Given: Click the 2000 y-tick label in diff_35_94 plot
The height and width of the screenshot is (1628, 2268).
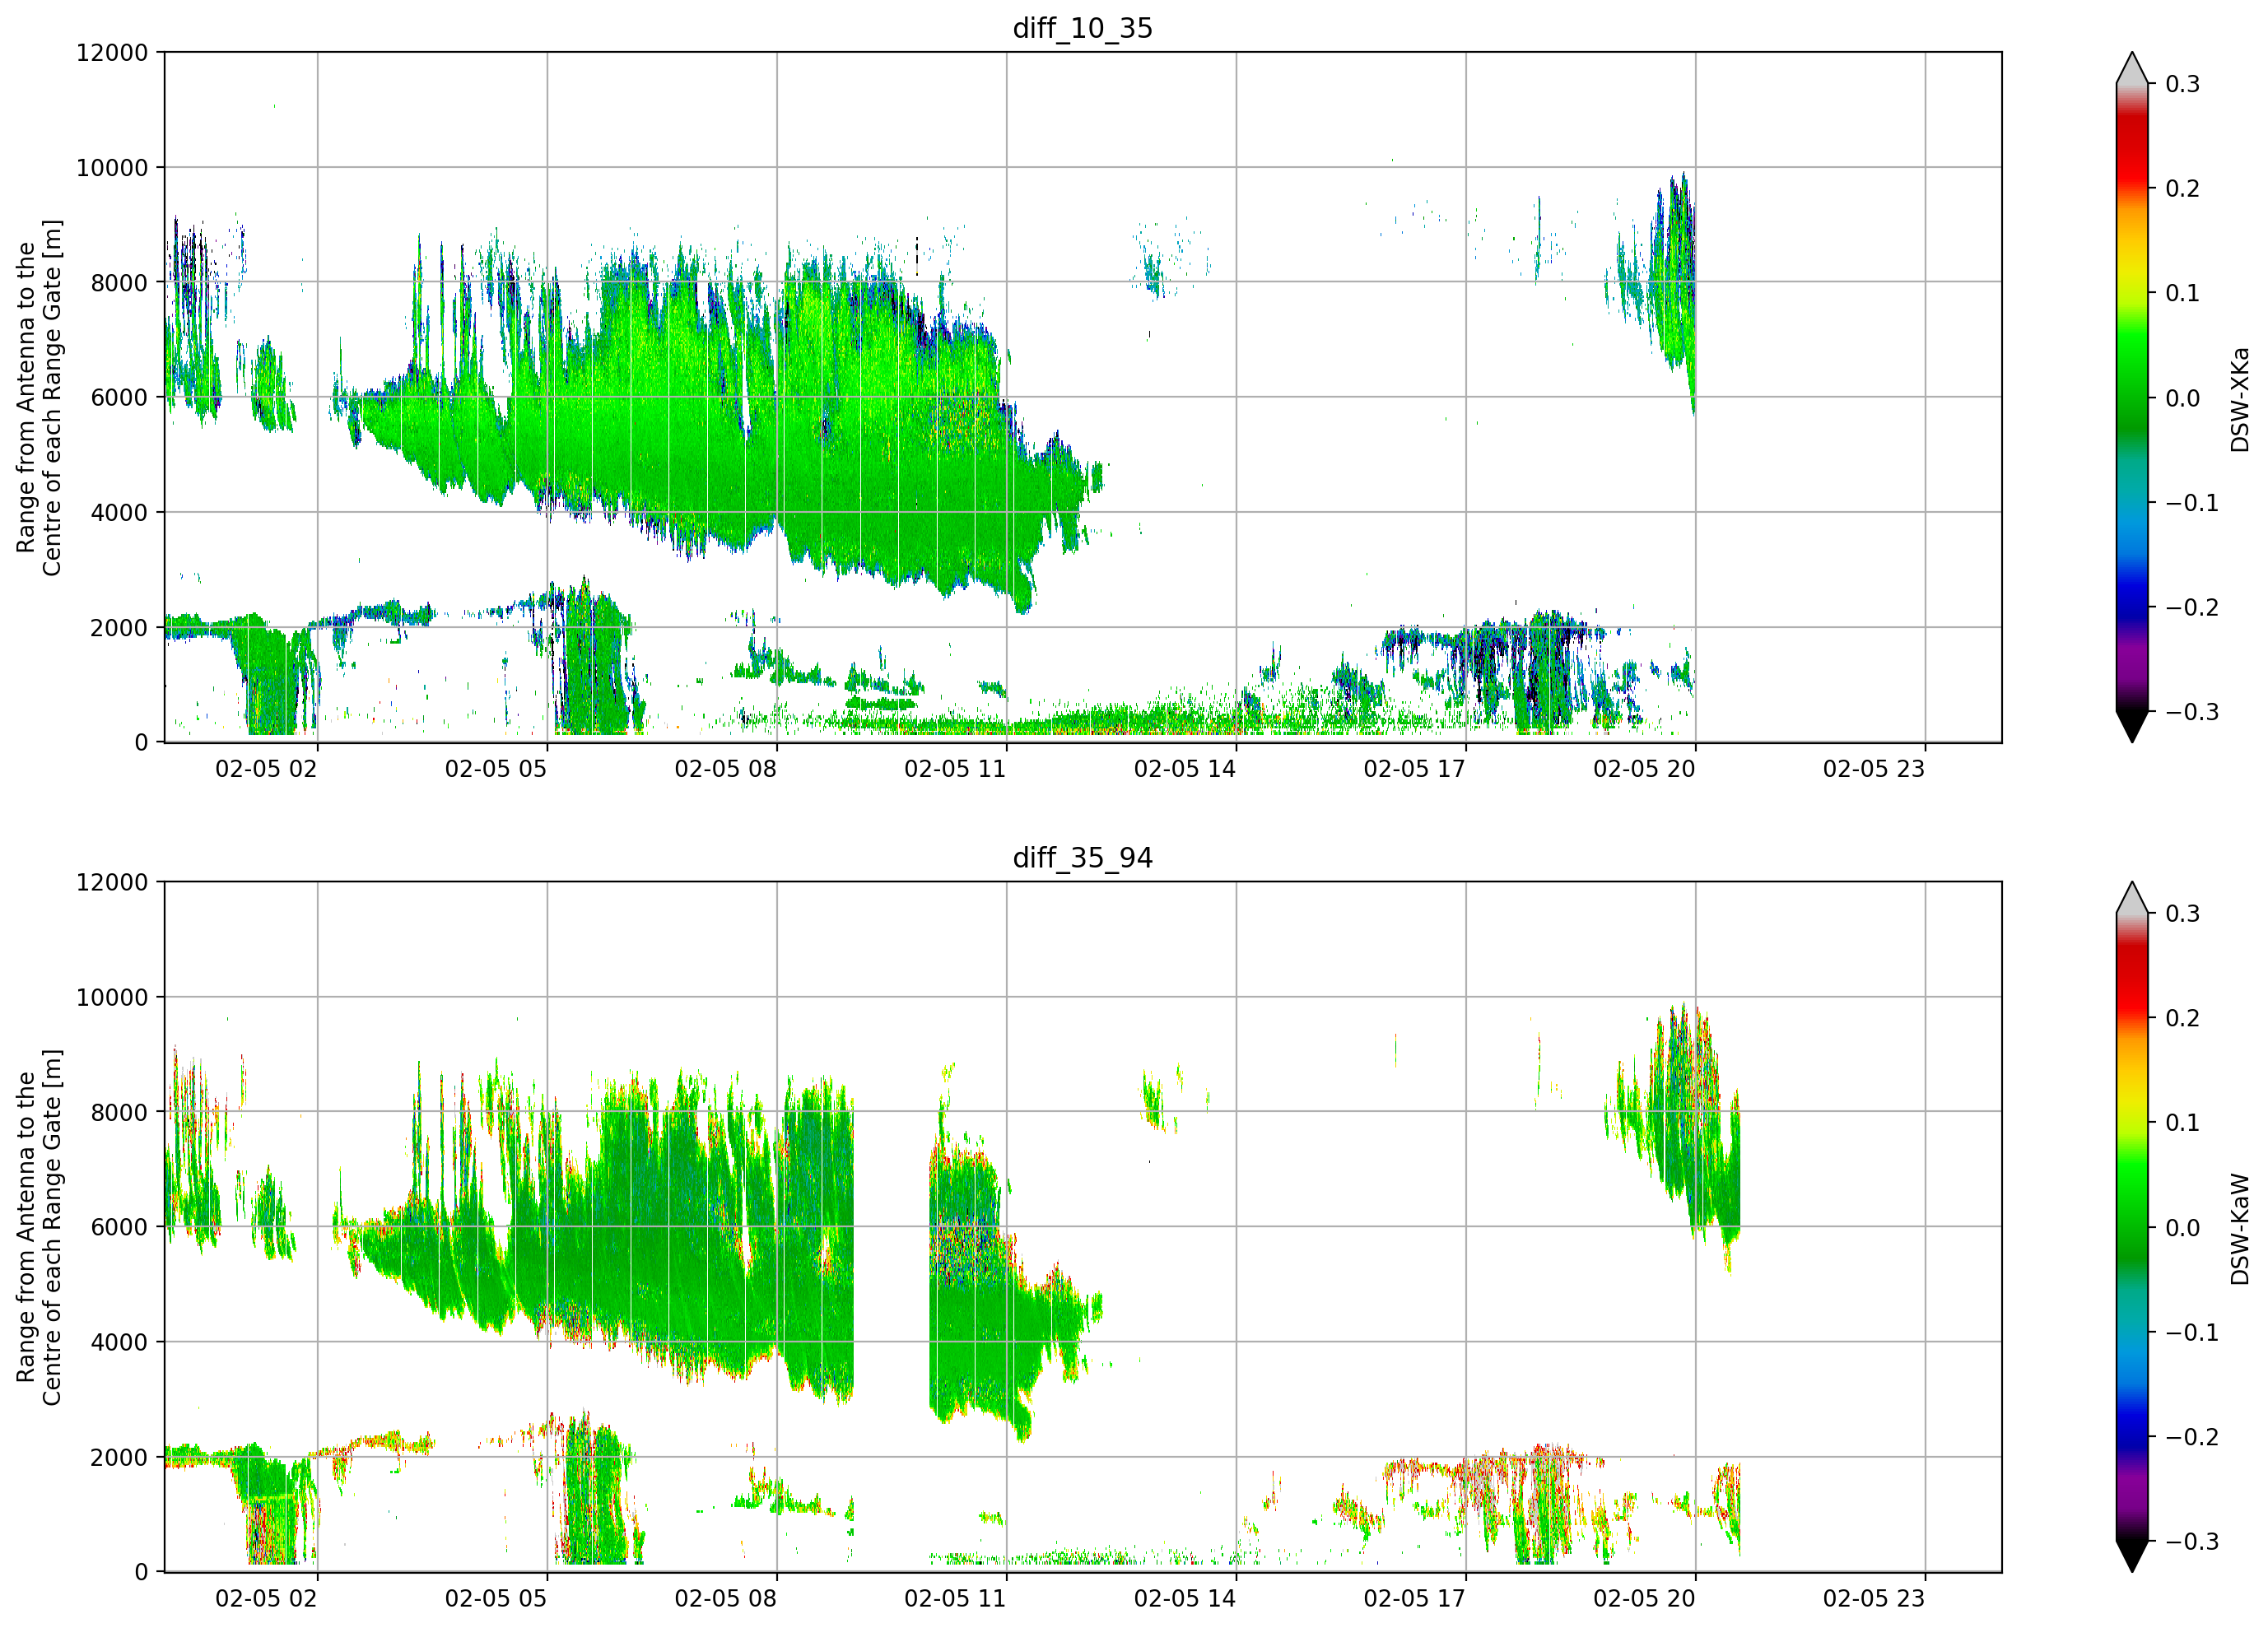Looking at the screenshot, I should click(119, 1458).
